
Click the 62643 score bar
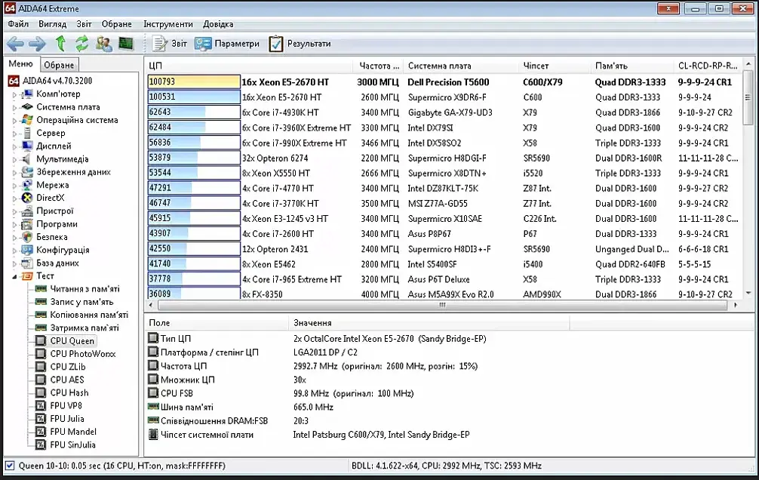[x=194, y=112]
